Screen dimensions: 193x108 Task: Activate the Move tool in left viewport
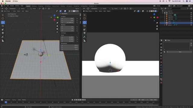[3, 22]
